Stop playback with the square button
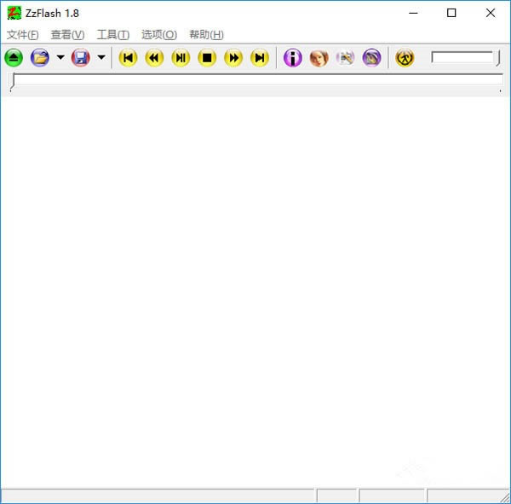Viewport: 511px width, 504px height. point(207,58)
